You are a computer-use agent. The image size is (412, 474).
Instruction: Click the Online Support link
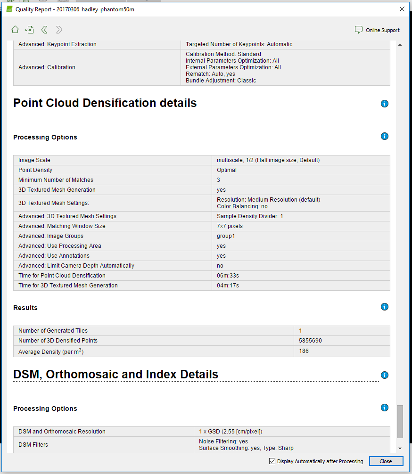tap(383, 30)
